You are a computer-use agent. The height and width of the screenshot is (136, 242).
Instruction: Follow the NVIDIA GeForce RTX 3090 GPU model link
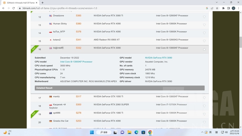(158, 58)
